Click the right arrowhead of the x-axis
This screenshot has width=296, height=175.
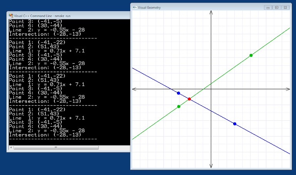coord(288,89)
